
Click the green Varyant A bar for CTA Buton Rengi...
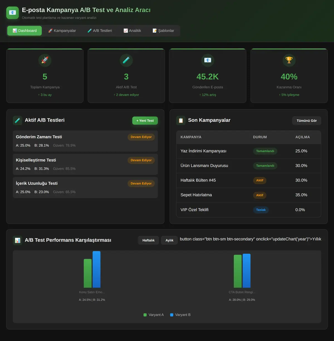tap(238, 271)
